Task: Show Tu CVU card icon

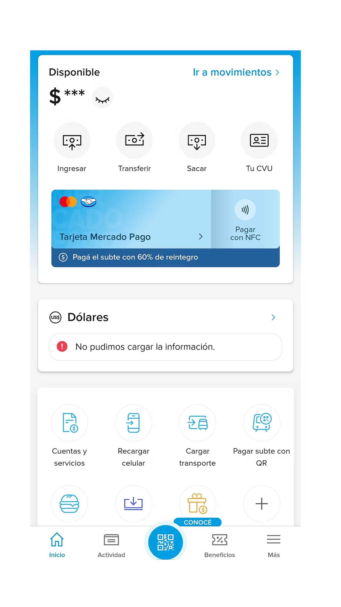Action: pos(259,141)
